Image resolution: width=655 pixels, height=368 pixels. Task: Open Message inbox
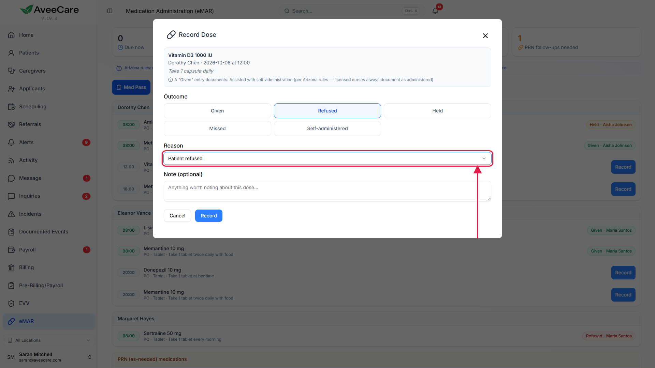[x=49, y=178]
